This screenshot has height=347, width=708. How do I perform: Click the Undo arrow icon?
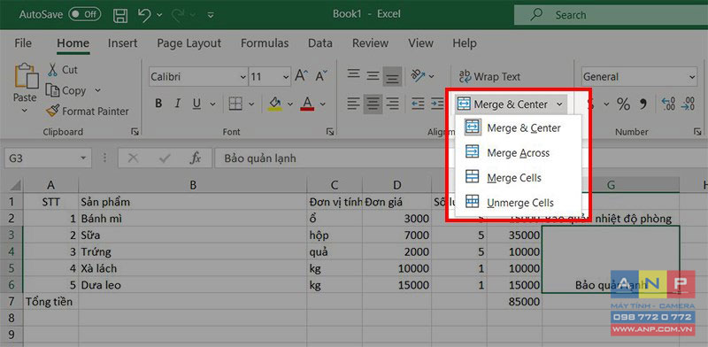tap(144, 15)
